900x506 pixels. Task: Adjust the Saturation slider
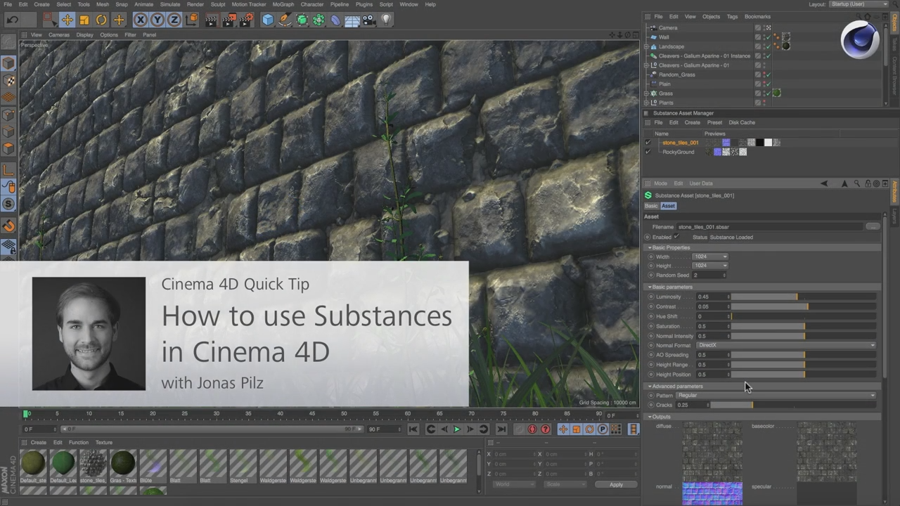804,326
